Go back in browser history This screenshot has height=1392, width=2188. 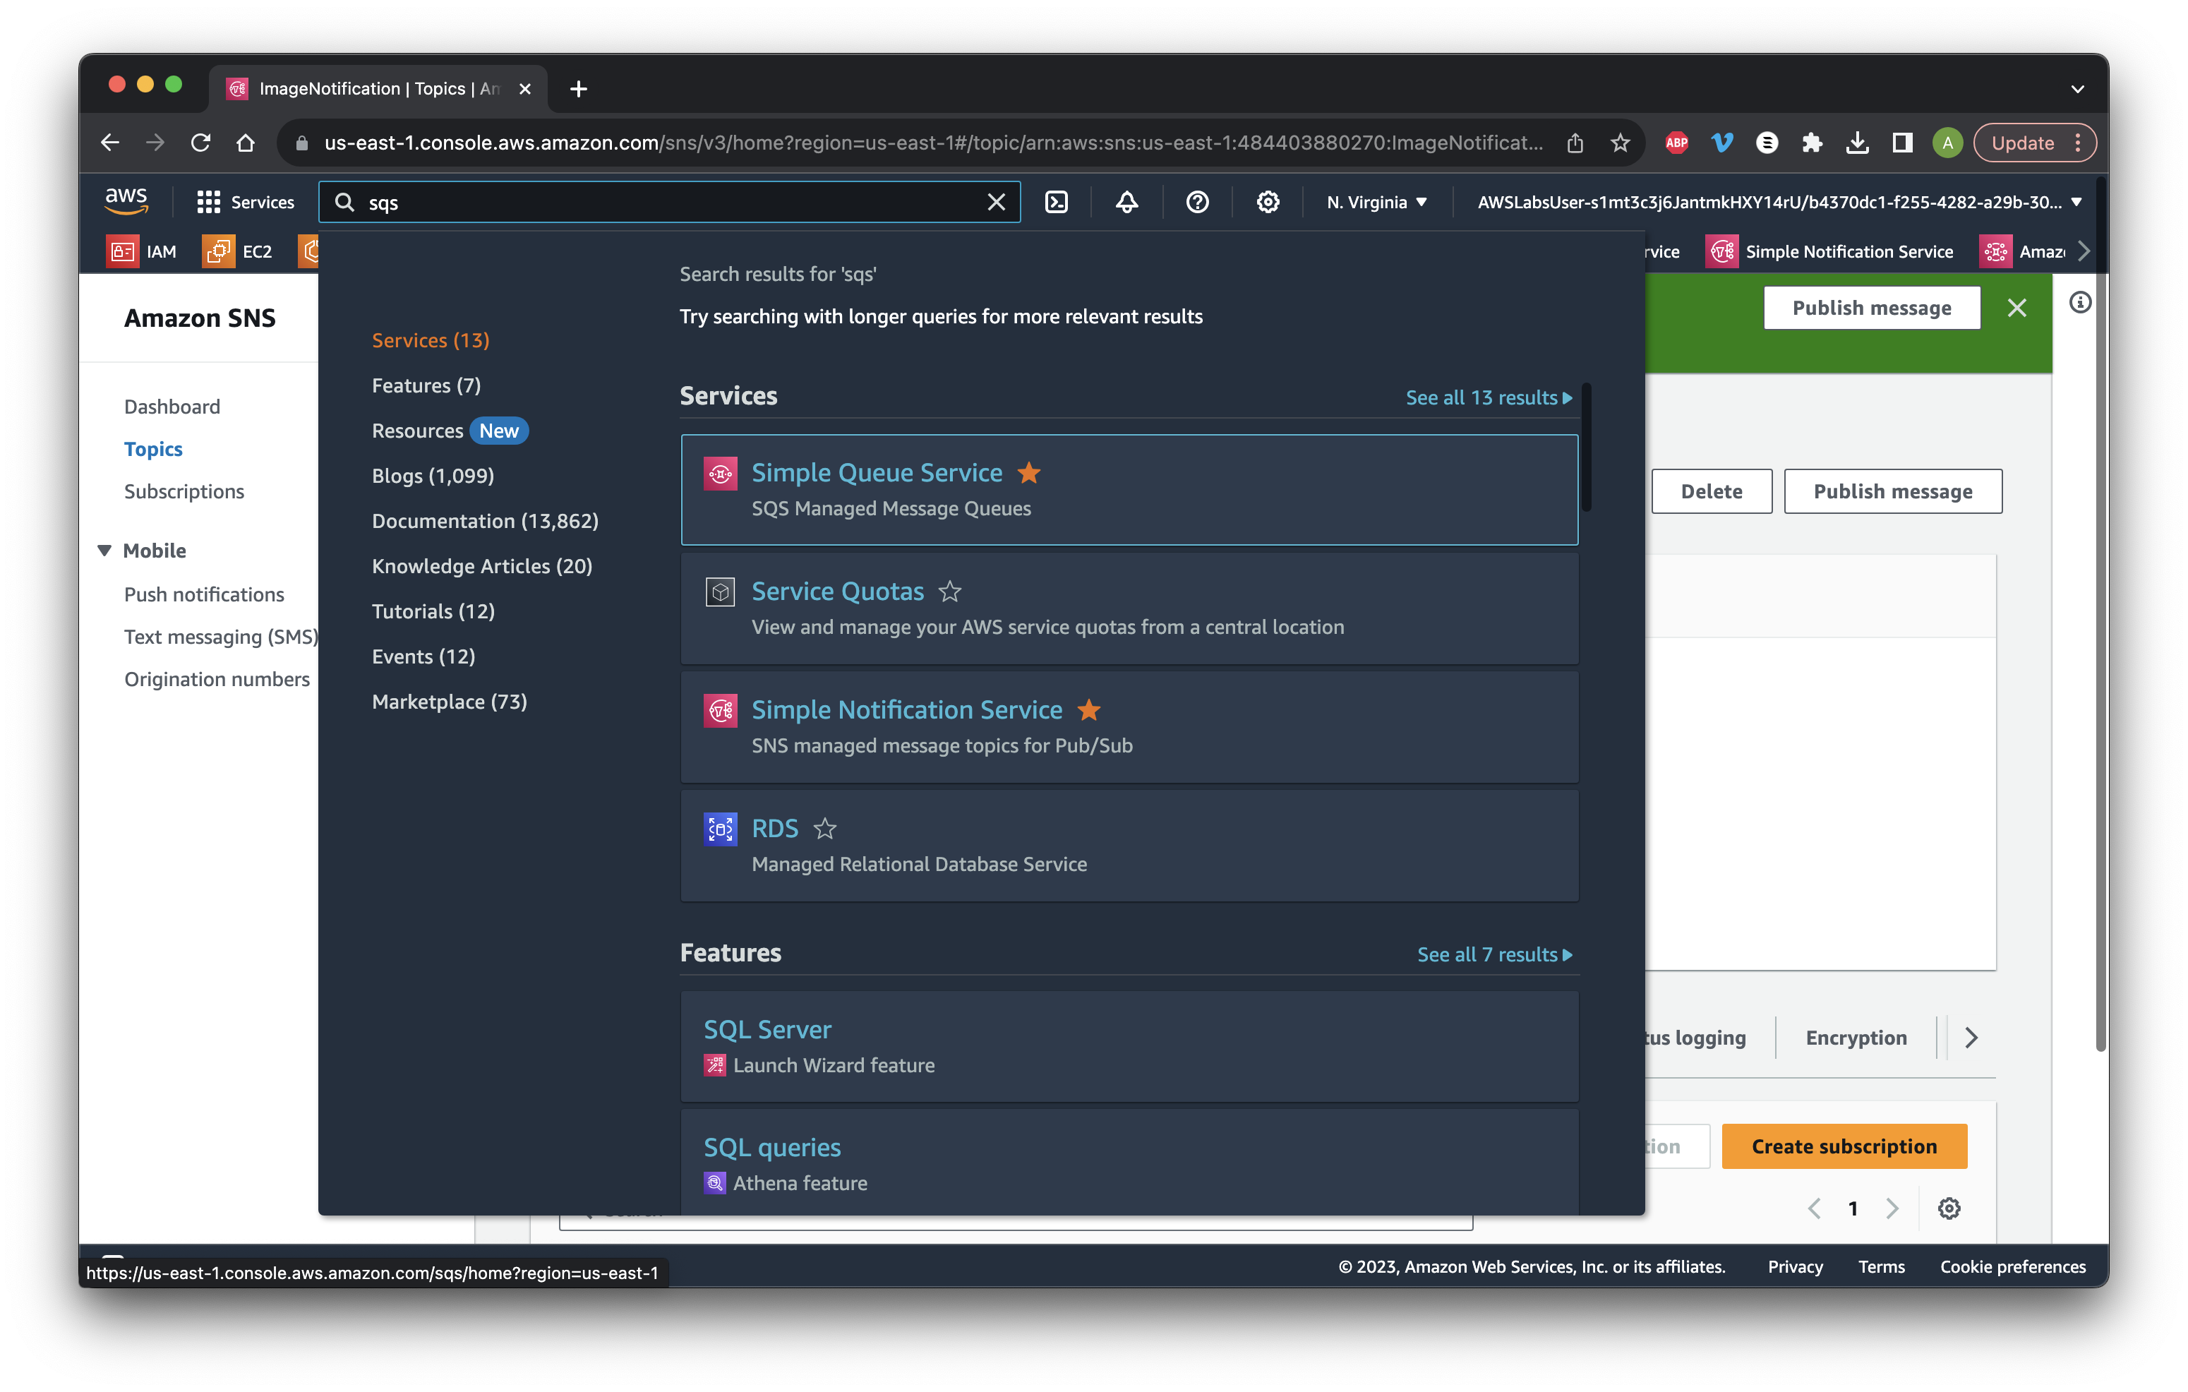point(110,143)
